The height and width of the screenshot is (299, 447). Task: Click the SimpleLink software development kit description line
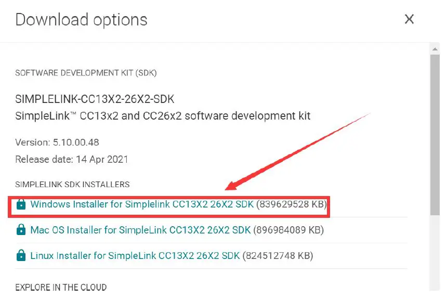163,115
